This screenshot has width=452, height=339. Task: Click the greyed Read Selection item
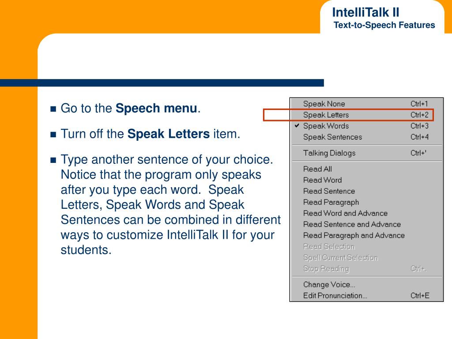(366, 246)
